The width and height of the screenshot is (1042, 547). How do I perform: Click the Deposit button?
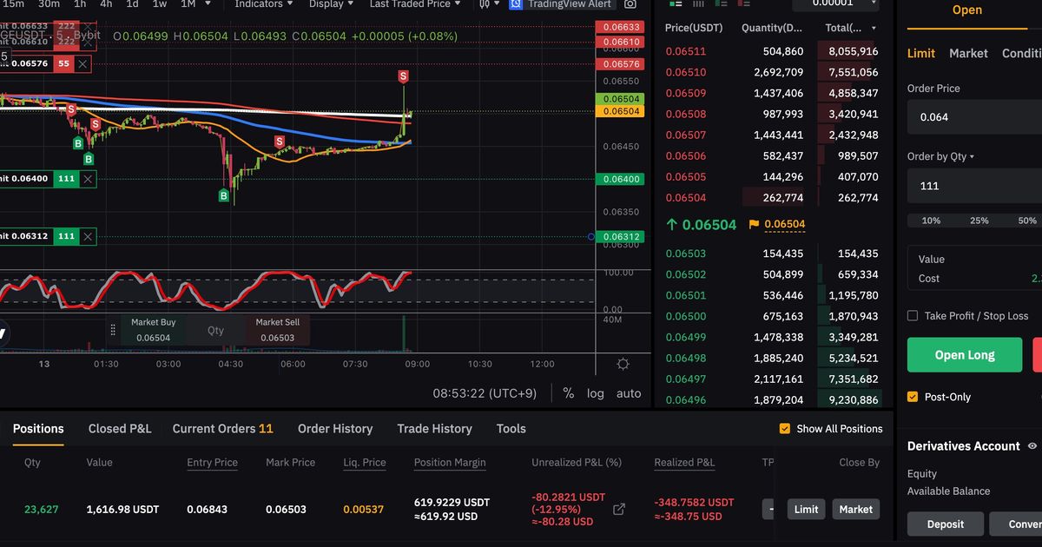(946, 524)
